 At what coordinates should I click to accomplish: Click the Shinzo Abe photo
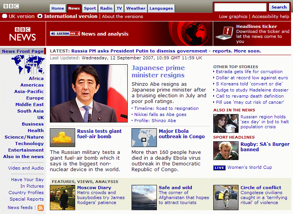pos(89,93)
